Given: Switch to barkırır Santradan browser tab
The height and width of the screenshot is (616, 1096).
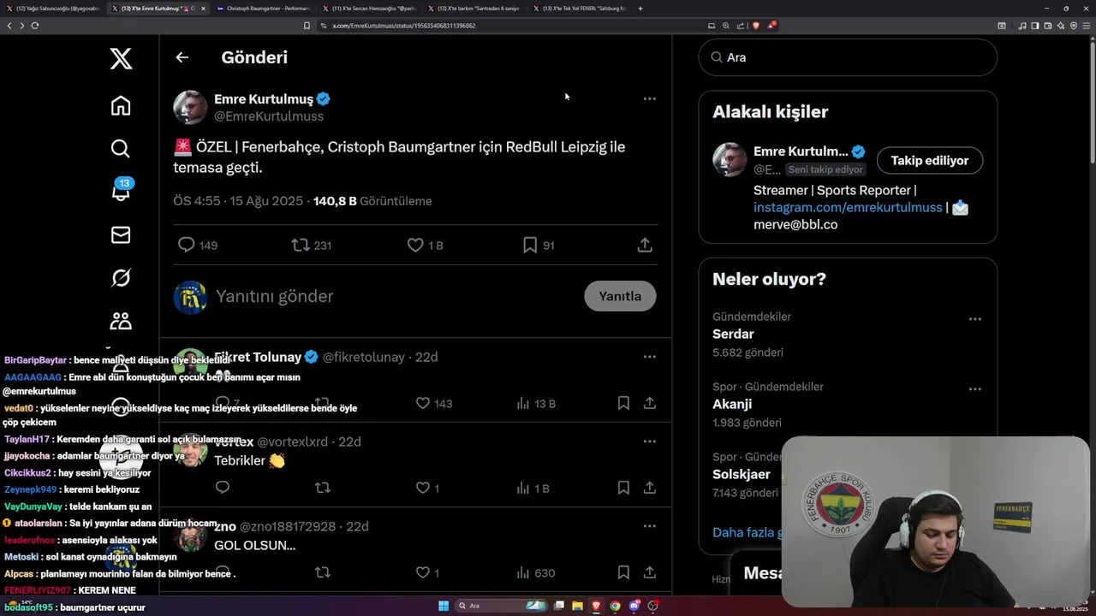Looking at the screenshot, I should [x=474, y=9].
